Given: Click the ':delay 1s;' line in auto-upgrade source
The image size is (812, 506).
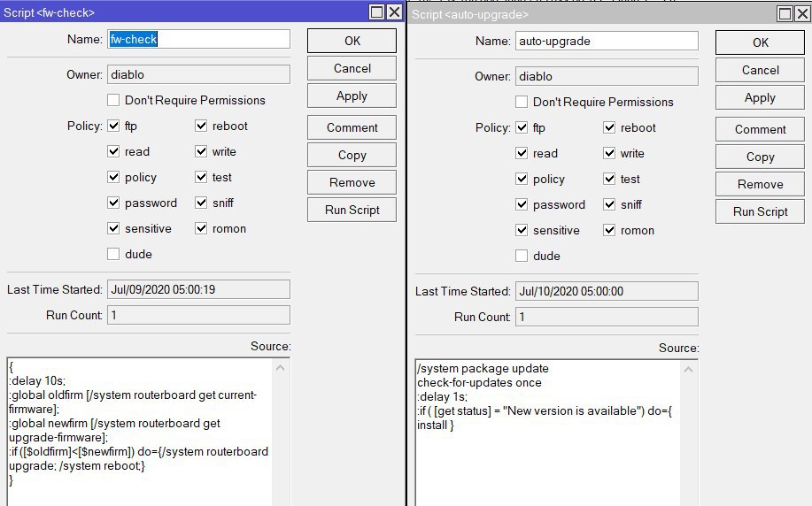Looking at the screenshot, I should coord(442,397).
